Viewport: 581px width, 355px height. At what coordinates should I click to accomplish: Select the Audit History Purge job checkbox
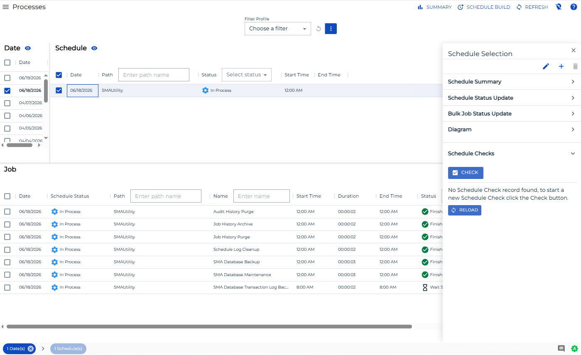tap(7, 212)
